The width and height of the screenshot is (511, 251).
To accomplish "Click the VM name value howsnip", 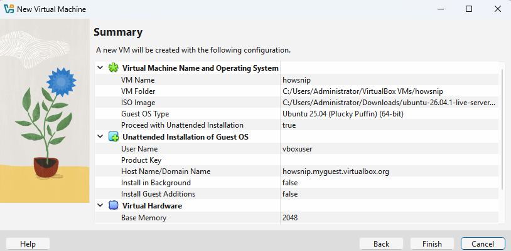I will 296,80.
